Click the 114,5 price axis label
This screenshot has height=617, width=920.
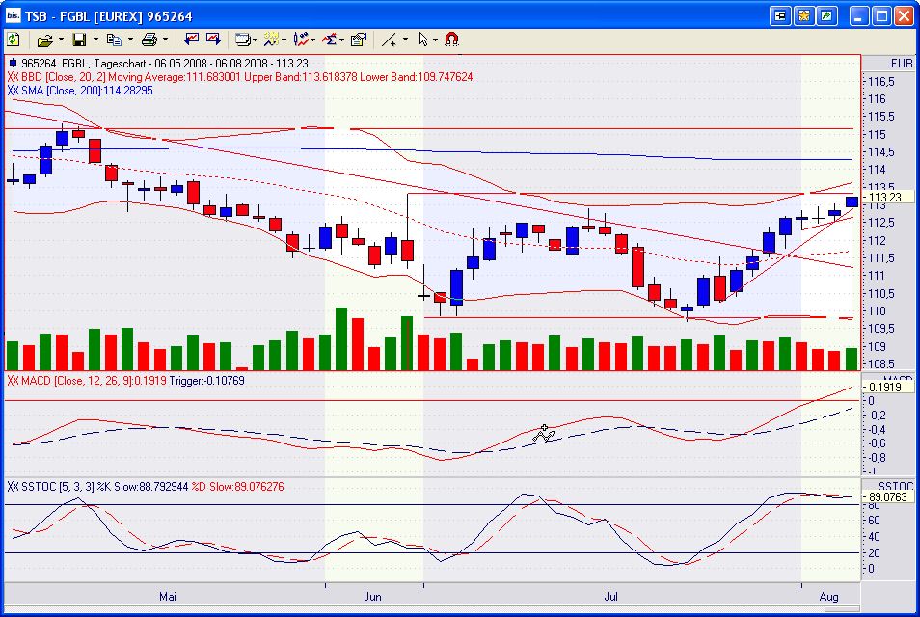click(881, 152)
